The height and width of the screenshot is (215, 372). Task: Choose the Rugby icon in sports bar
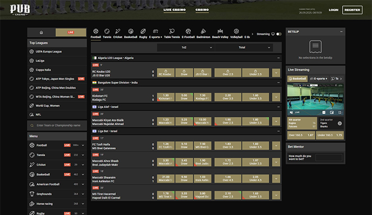click(x=143, y=34)
